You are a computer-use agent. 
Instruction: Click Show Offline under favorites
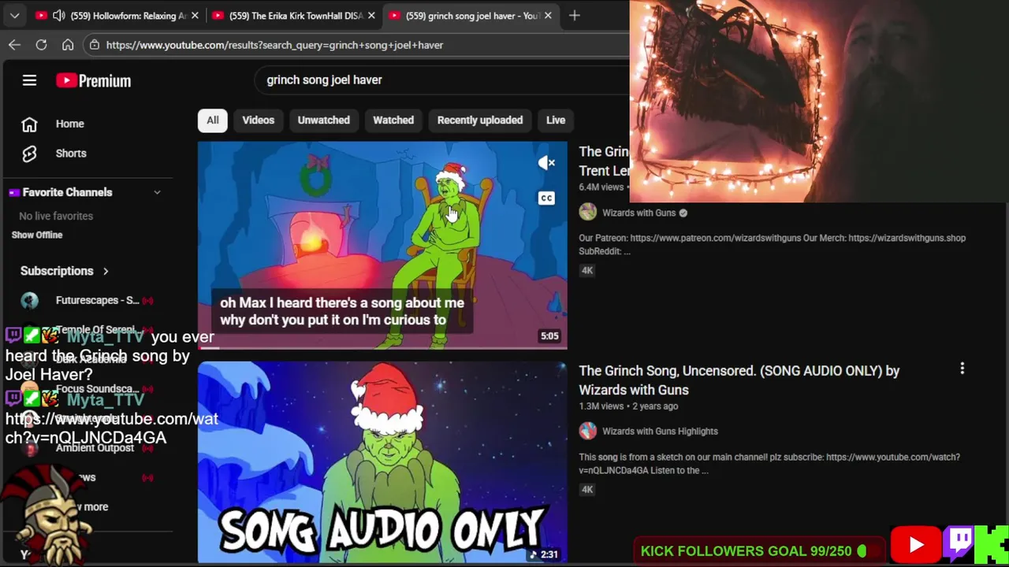37,235
